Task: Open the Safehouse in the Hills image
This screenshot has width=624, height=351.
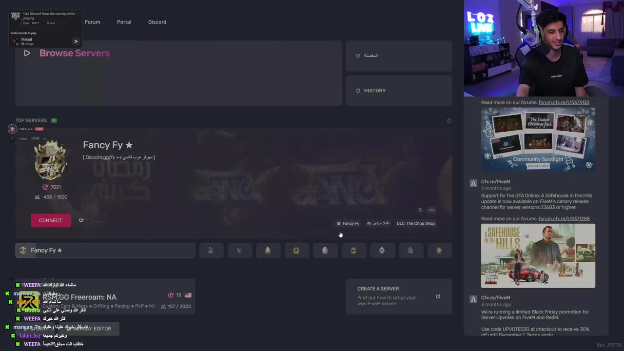Action: coord(538,256)
